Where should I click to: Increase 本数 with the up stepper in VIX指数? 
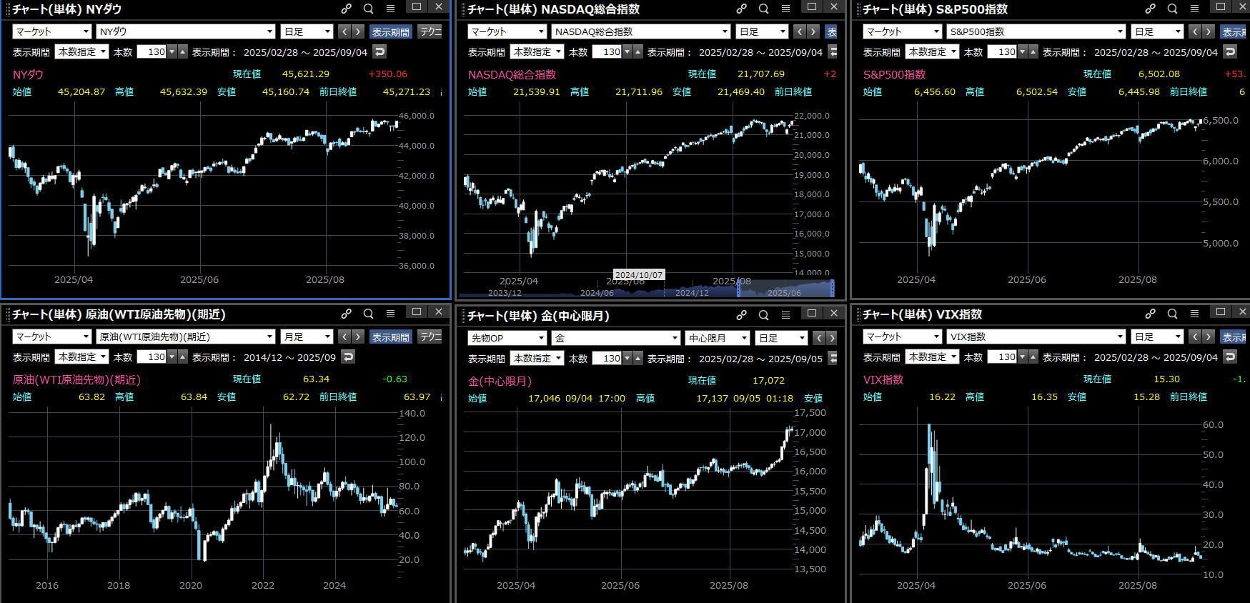point(1033,357)
